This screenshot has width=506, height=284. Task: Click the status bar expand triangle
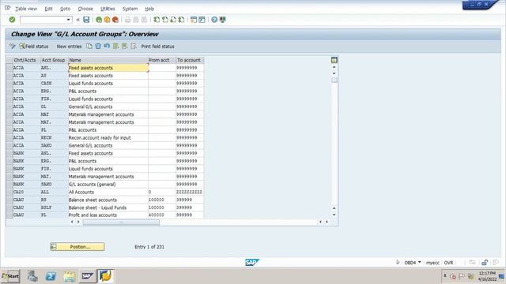click(398, 263)
